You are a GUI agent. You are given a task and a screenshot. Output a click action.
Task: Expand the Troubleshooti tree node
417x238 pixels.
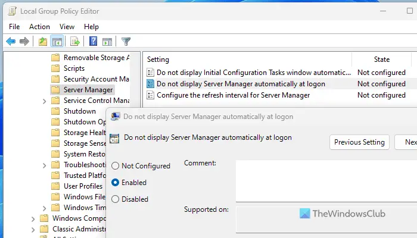click(x=45, y=165)
